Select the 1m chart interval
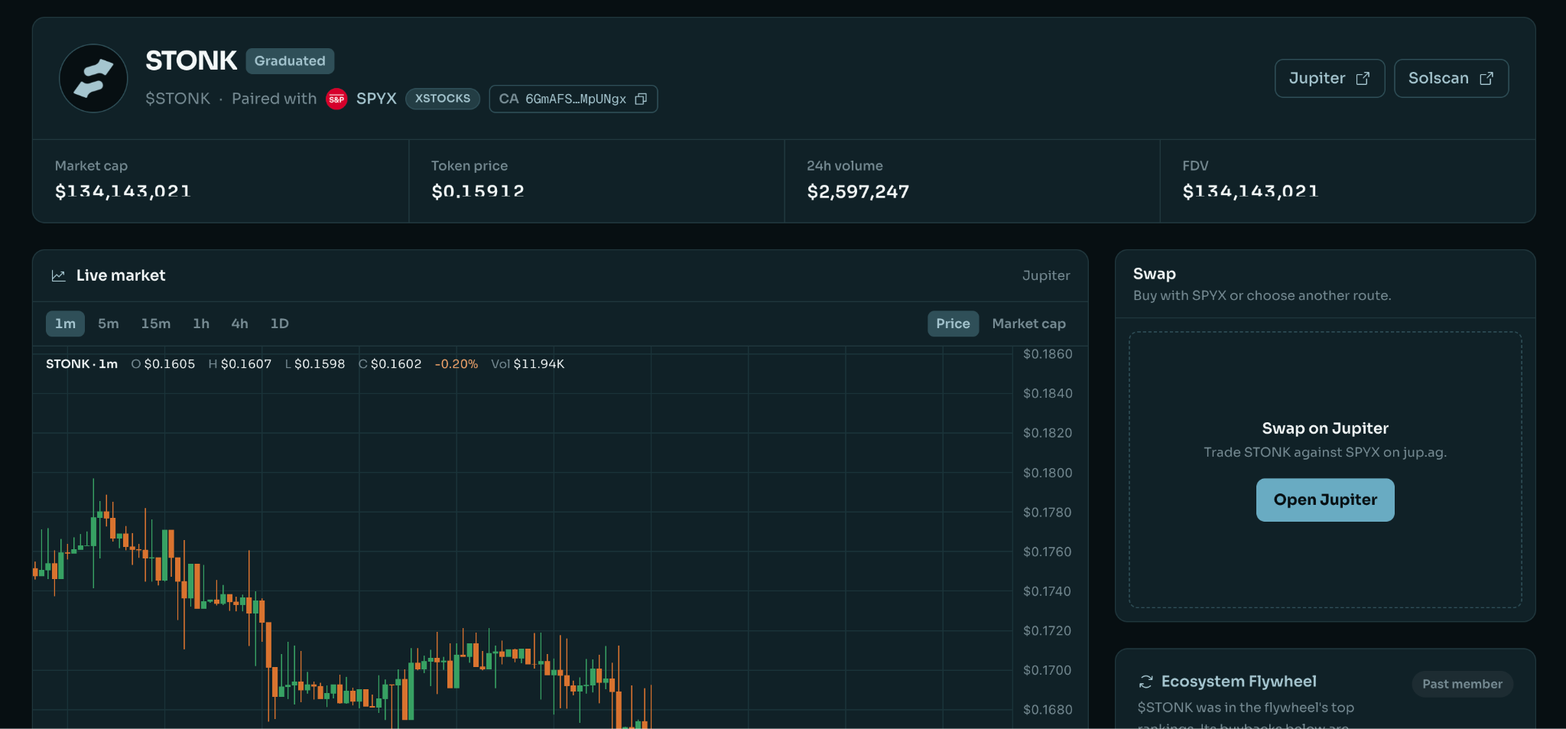This screenshot has height=729, width=1566. coord(65,324)
